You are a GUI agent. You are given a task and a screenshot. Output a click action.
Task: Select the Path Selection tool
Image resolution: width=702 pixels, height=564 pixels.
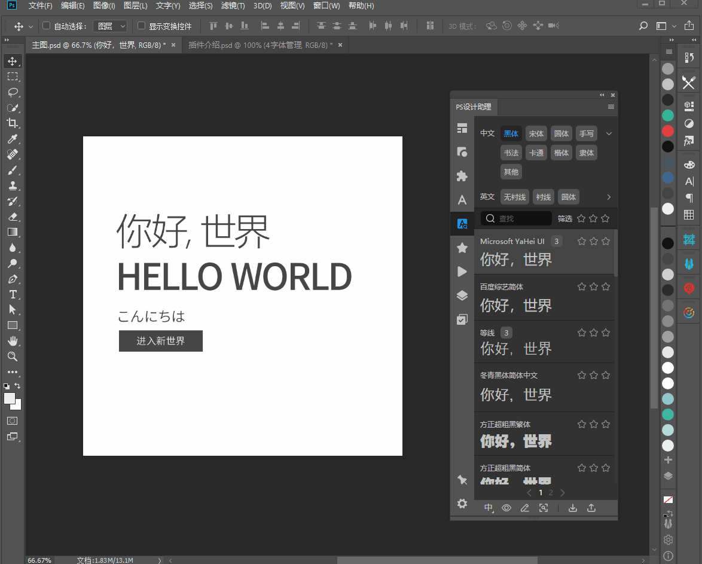pos(13,310)
